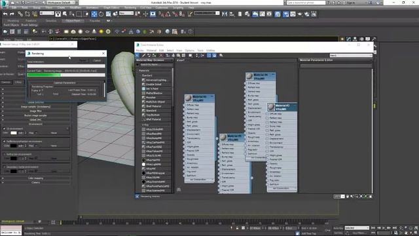Screen dimensions: 419x236
Task: Toggle GI environment checkbox
Action: click(4, 128)
